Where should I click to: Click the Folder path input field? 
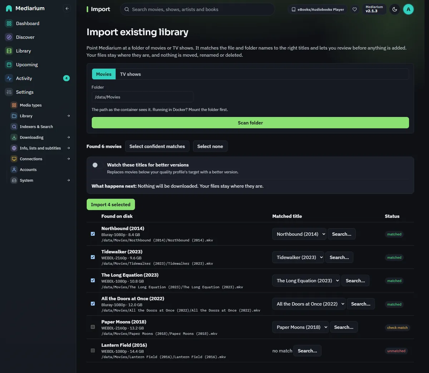(143, 97)
